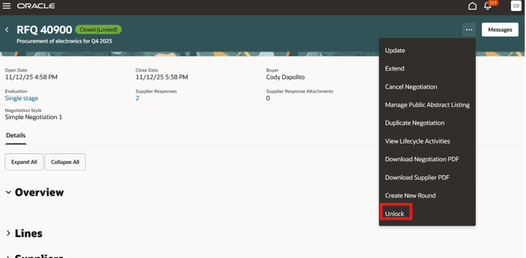Click the RFQ 40900 title
This screenshot has width=526, height=258.
[x=45, y=30]
